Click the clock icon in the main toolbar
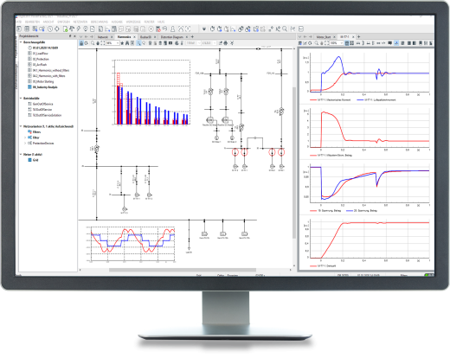This screenshot has width=450, height=358. (x=50, y=29)
